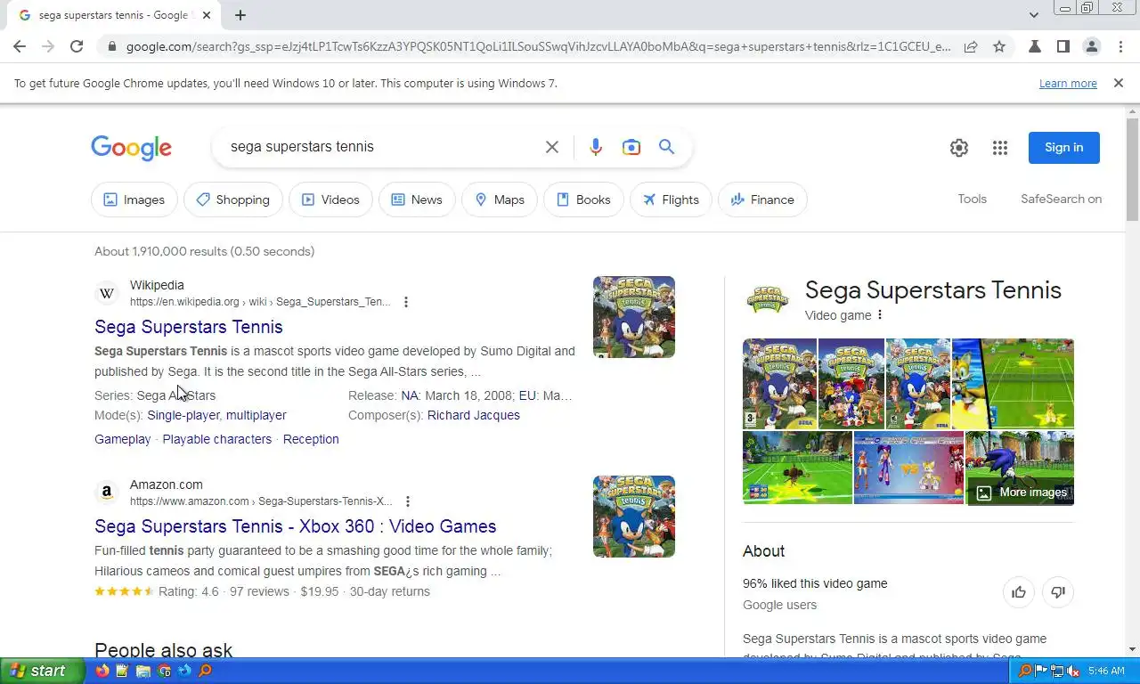Image resolution: width=1140 pixels, height=684 pixels.
Task: Open the Richard Jacques composer link
Action: pyautogui.click(x=474, y=415)
